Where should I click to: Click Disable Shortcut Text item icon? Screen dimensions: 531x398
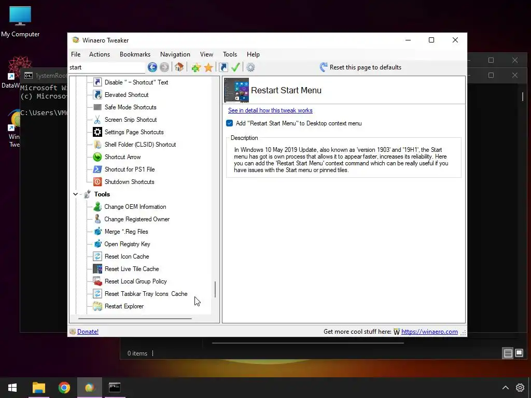[97, 82]
